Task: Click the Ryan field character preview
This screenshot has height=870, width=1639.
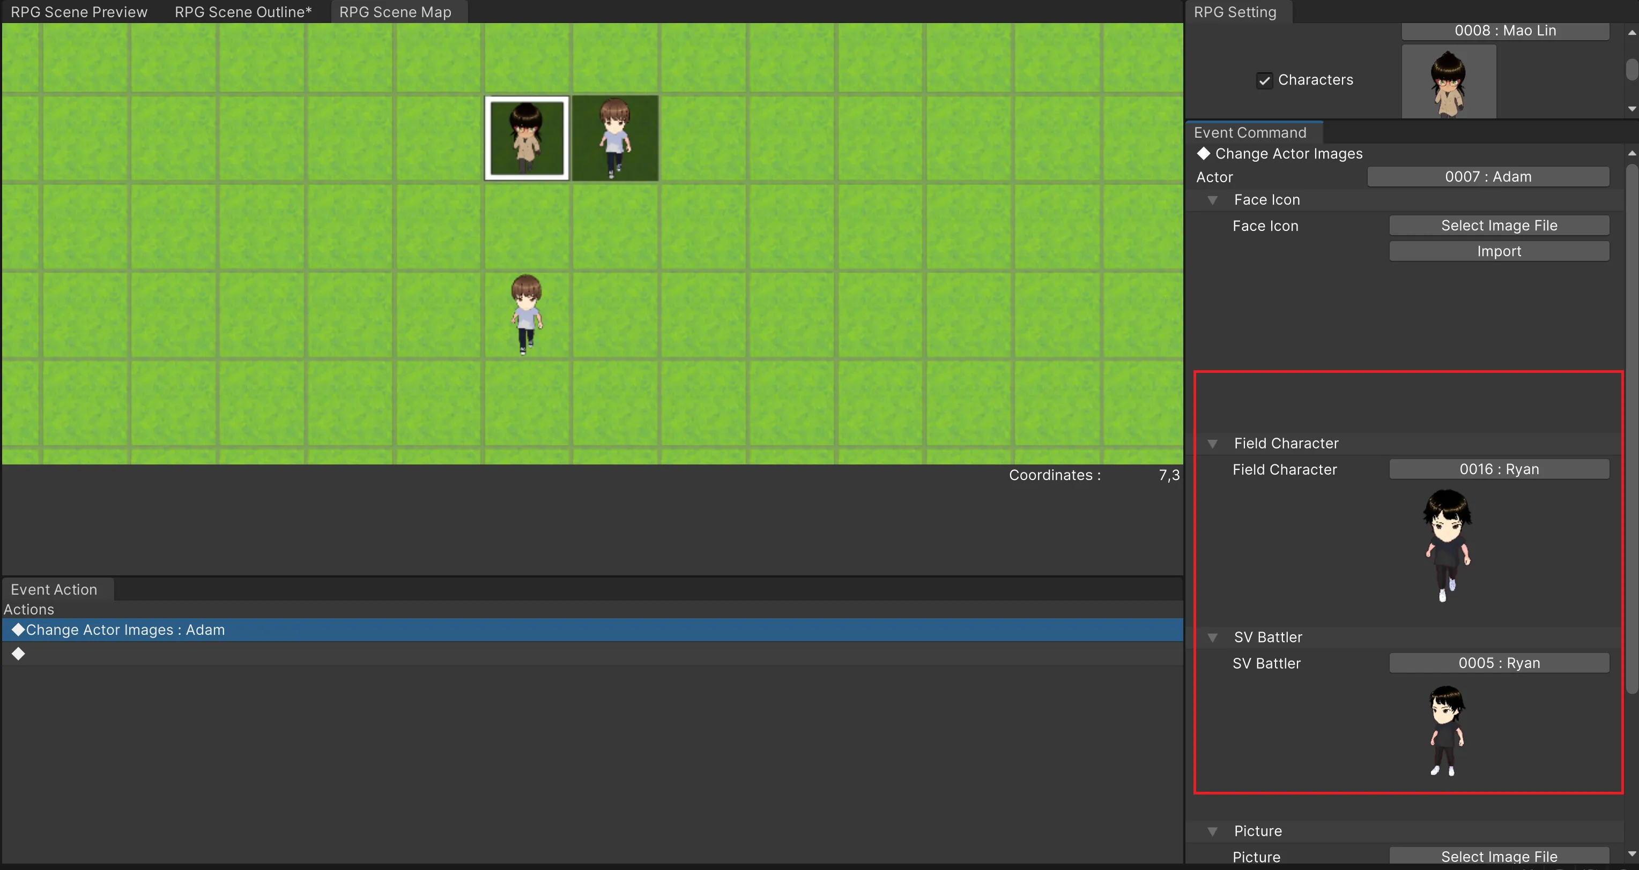Action: (1448, 545)
